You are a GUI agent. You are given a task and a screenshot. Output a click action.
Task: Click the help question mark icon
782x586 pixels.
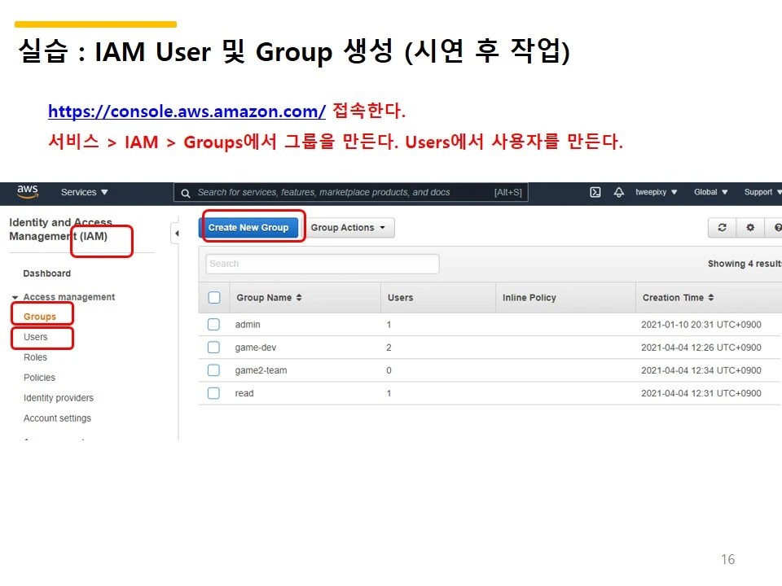(777, 228)
